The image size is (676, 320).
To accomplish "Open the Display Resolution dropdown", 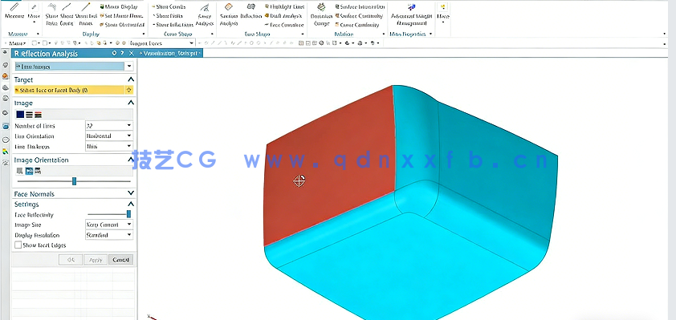I will click(129, 235).
